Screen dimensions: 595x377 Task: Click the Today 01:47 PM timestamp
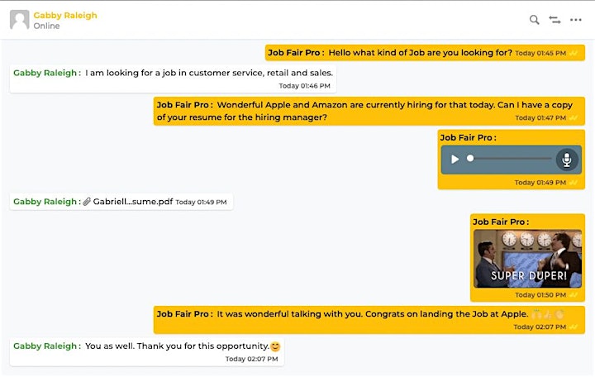[x=540, y=117]
